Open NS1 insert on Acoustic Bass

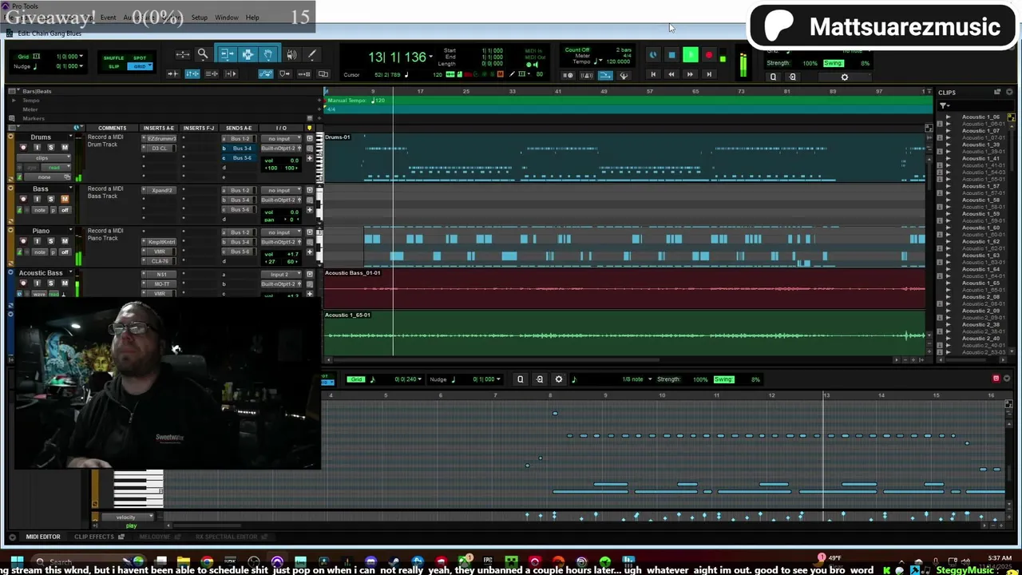click(162, 275)
